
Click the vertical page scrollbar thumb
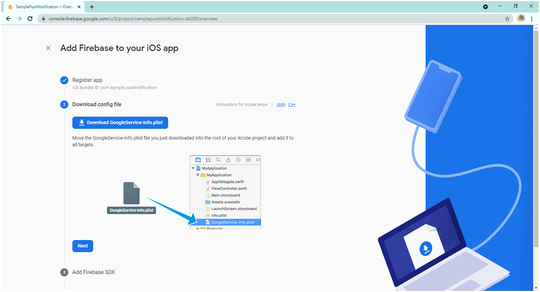tap(536, 139)
